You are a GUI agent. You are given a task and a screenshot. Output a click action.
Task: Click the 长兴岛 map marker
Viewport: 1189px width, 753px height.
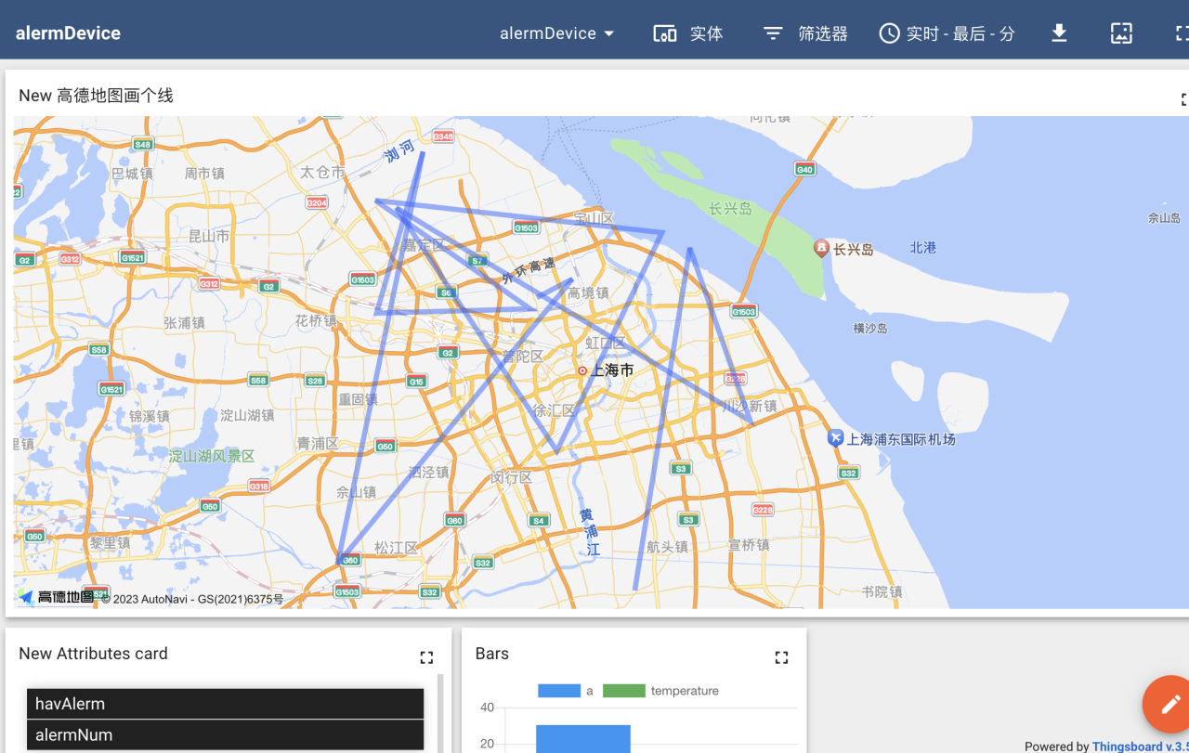point(821,248)
